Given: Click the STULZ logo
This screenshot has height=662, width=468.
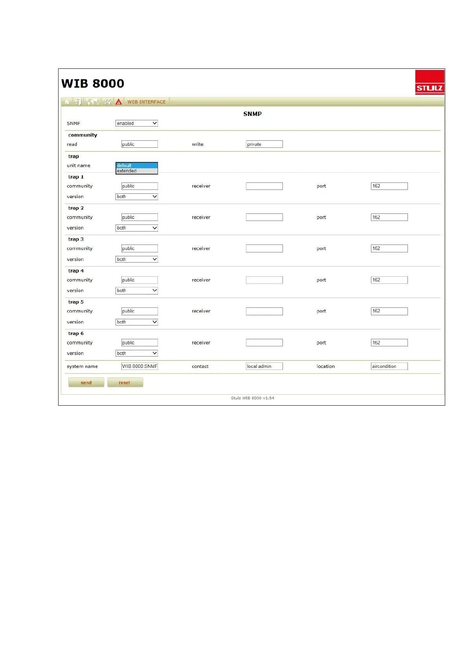Looking at the screenshot, I should [x=429, y=82].
